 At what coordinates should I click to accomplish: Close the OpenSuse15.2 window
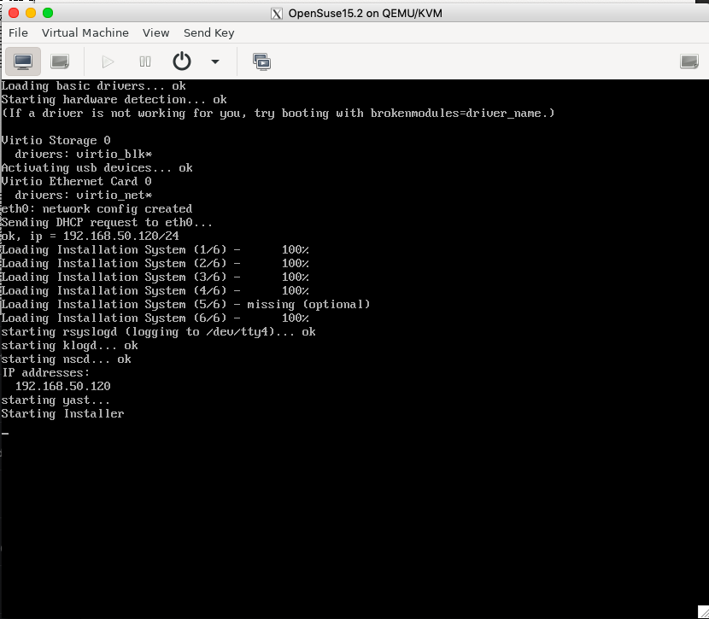pyautogui.click(x=14, y=13)
